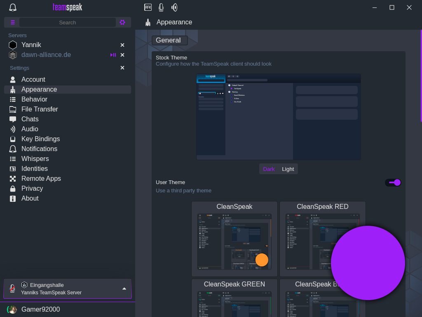Click the Audio sound waves icon
Viewport: 422px width, 317px height.
click(13, 129)
